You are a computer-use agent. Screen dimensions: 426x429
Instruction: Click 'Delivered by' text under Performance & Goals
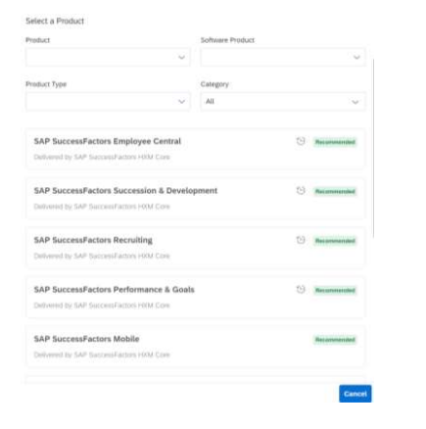pos(102,306)
